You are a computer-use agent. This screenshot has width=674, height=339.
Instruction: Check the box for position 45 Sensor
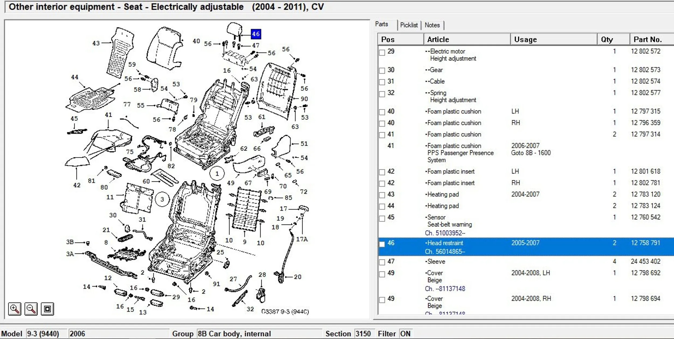pos(382,218)
